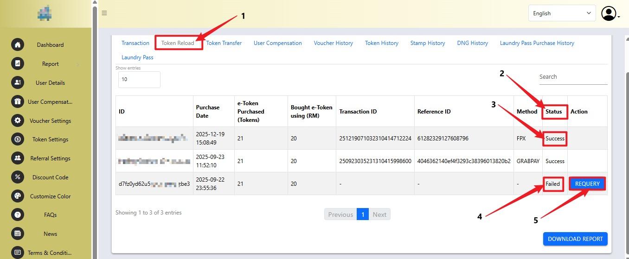Click the FAQs question mark icon
The height and width of the screenshot is (259, 629).
(x=18, y=215)
